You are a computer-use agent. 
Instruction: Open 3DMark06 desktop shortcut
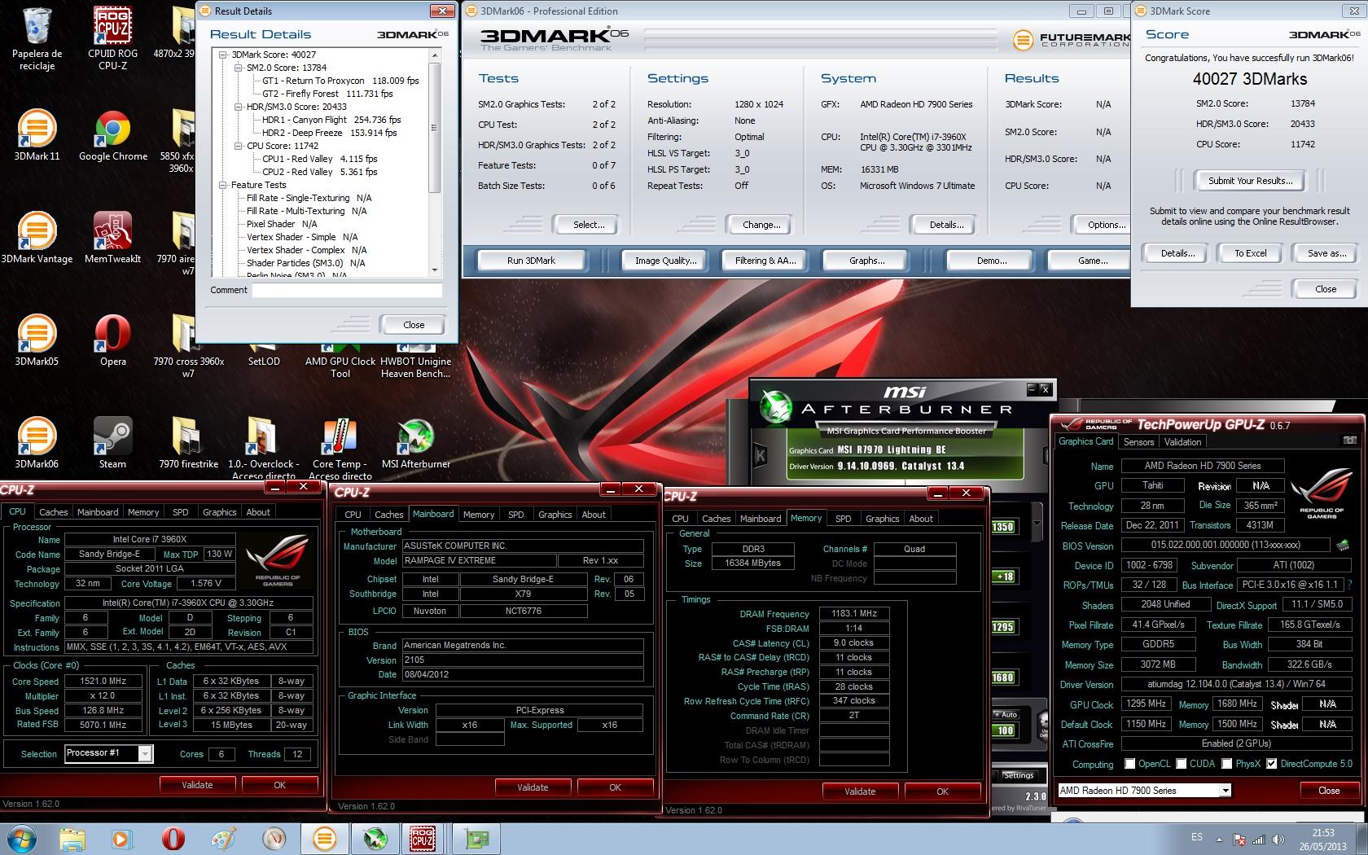37,443
